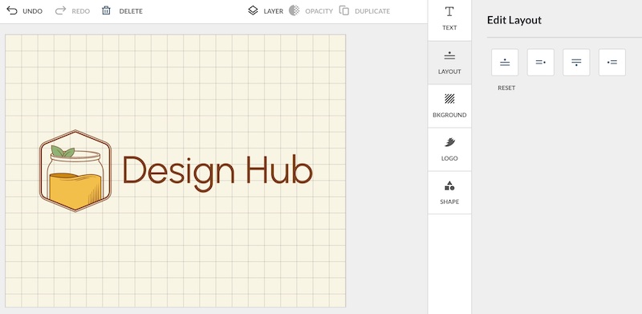
Task: Click the Duplicate pages icon
Action: 344,10
